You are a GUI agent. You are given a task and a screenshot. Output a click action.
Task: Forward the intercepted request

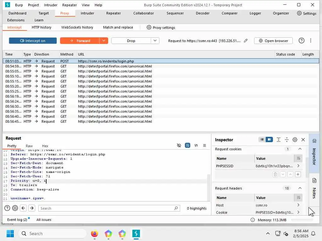point(80,41)
